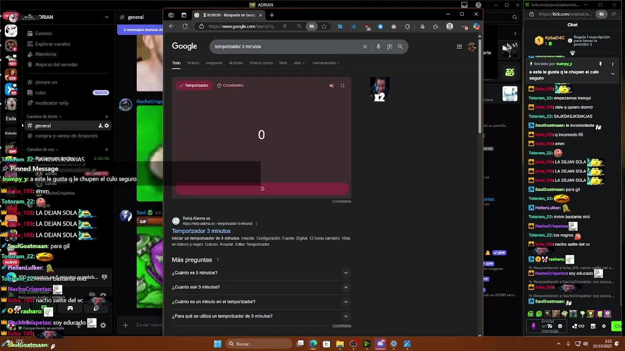Viewport: 625px width, 351px height.
Task: Open the 'Temporizador 3 minutos' result link
Action: click(x=201, y=231)
